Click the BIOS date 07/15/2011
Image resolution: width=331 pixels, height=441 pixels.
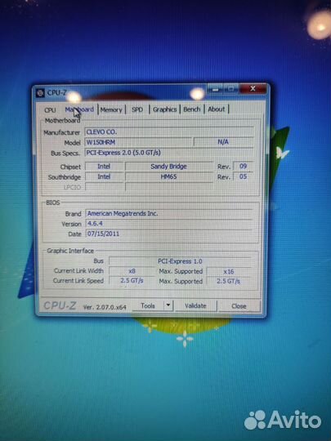pos(169,234)
